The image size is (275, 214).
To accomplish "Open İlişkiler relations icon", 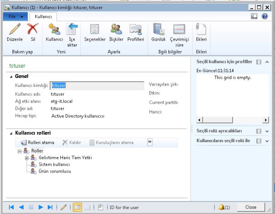I will click(116, 30).
